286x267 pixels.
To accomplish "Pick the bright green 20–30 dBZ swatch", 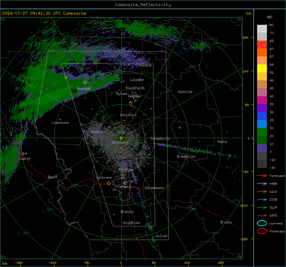I will (262, 132).
